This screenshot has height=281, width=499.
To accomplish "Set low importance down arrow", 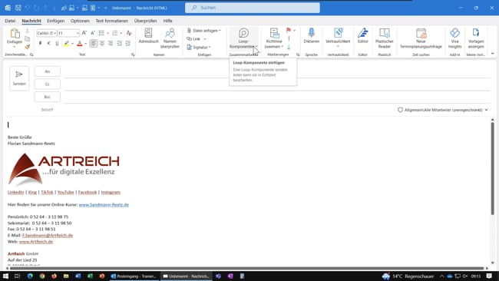I will pyautogui.click(x=289, y=47).
